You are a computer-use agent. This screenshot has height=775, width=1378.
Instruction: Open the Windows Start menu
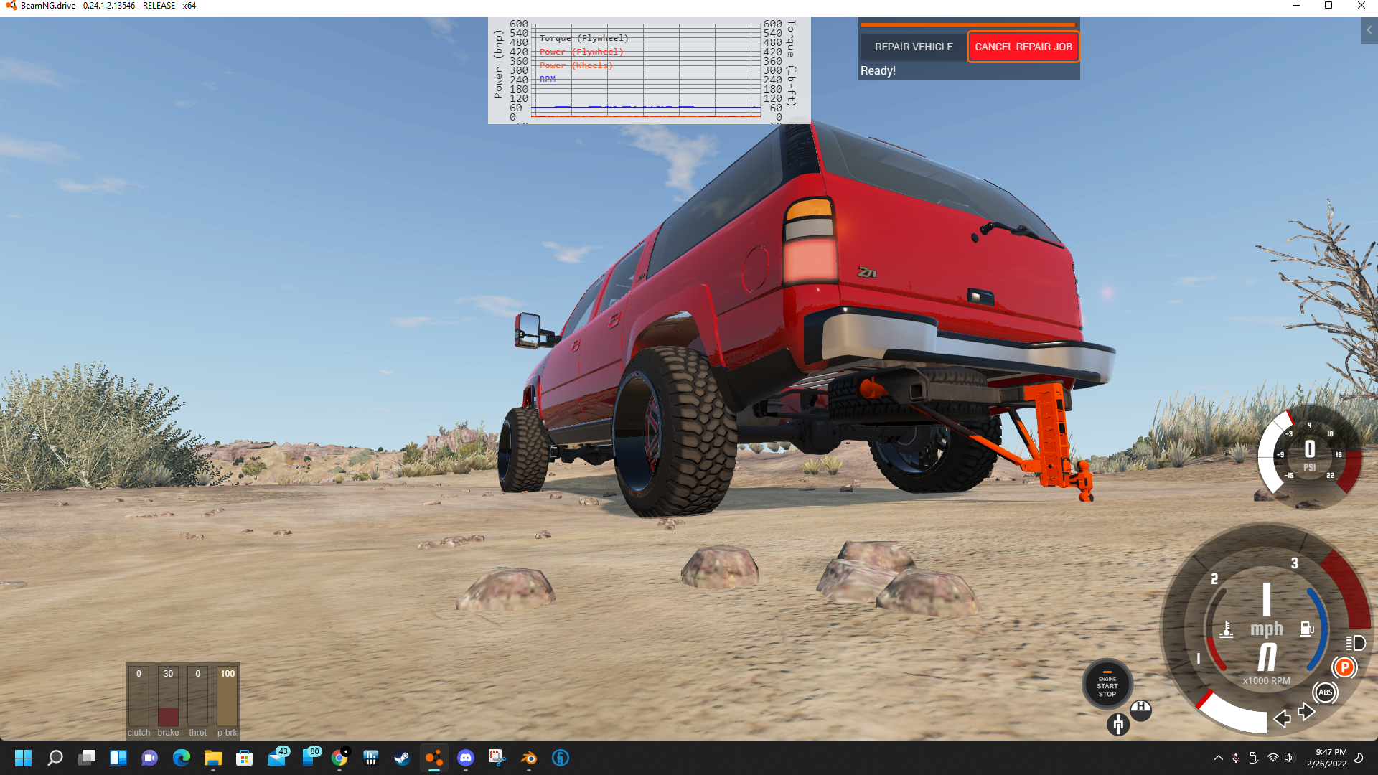coord(23,758)
